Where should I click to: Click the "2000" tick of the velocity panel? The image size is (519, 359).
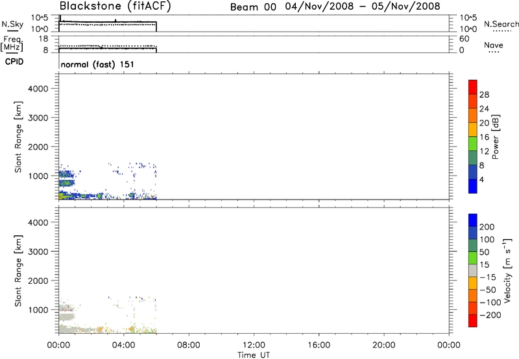click(x=38, y=281)
